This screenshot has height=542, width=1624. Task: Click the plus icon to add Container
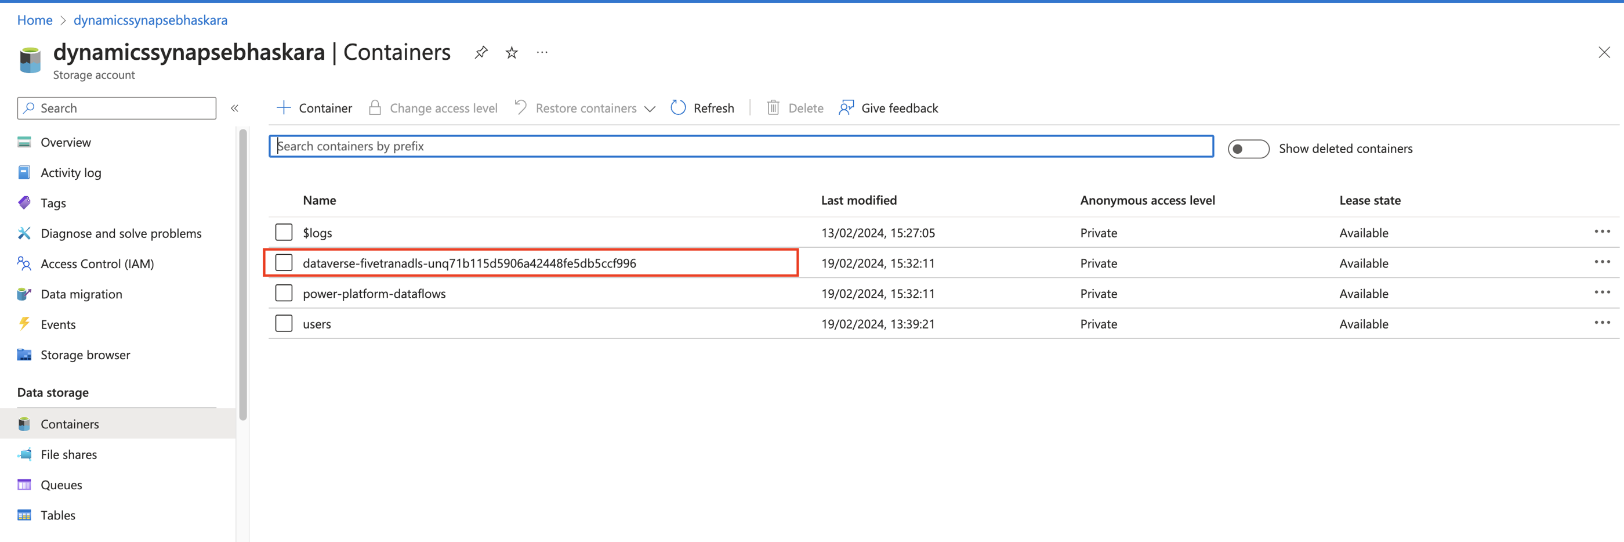coord(284,108)
